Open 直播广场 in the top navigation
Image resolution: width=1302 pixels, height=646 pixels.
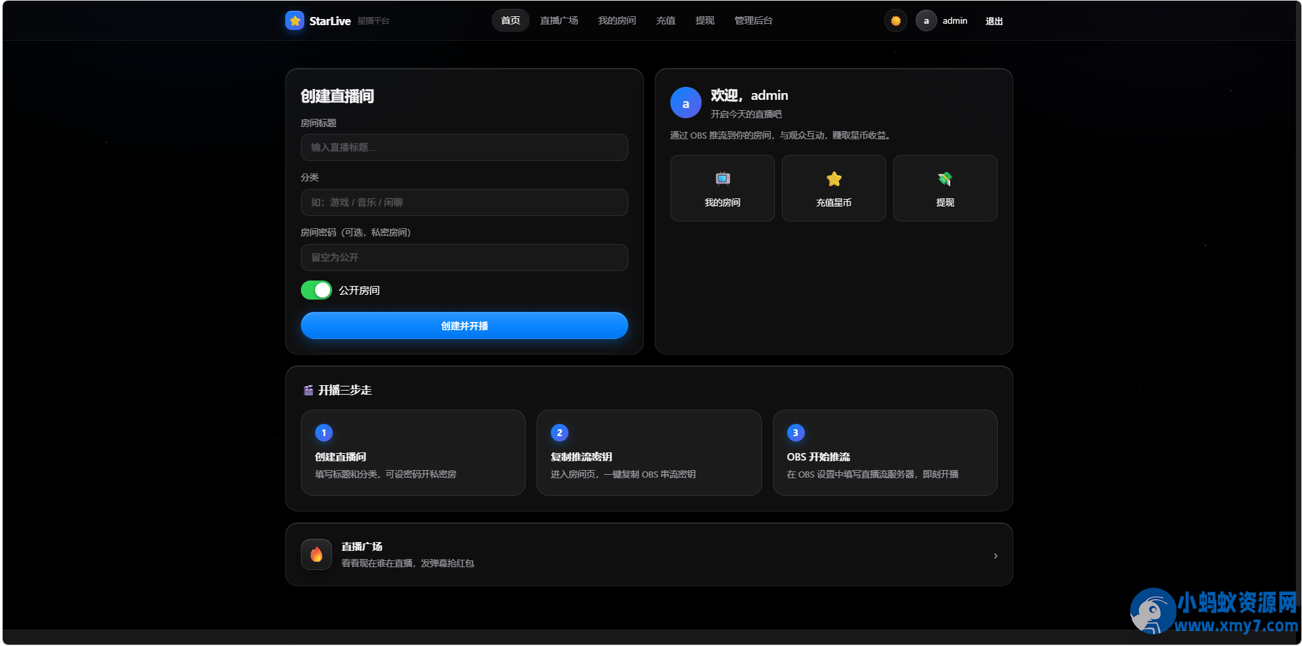tap(559, 20)
